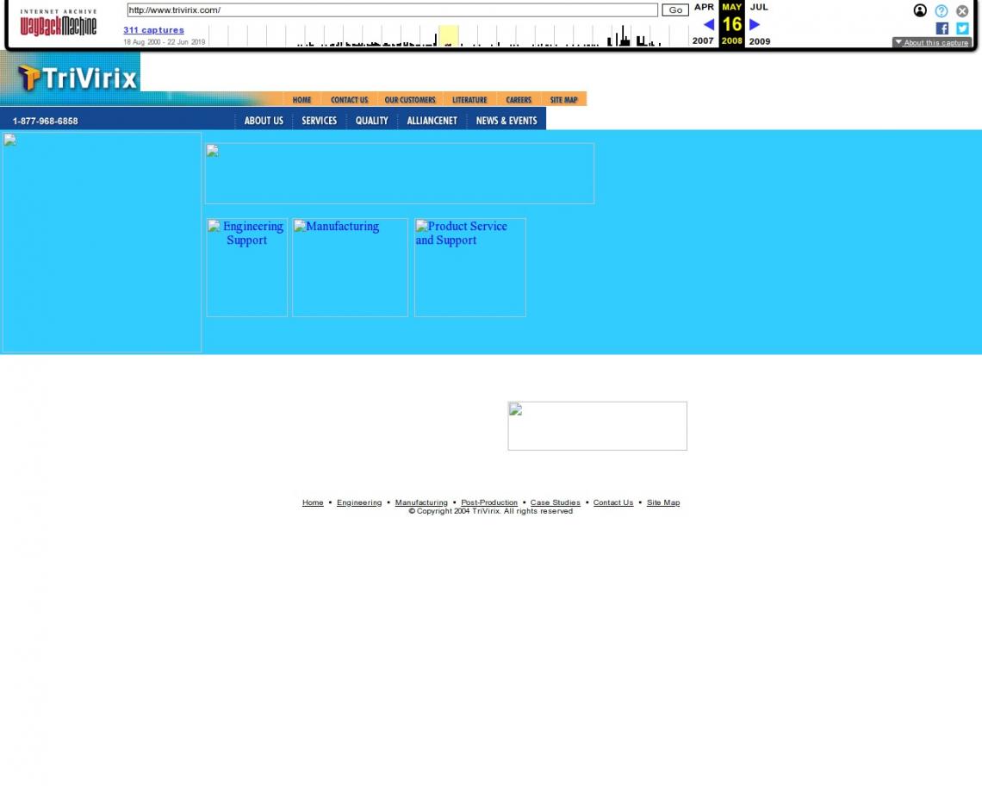This screenshot has height=786, width=982.
Task: Open the 311 captures link
Action: pos(153,30)
